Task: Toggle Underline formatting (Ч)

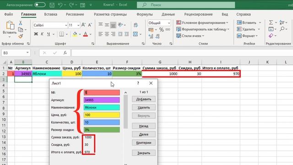Action: 49,34
